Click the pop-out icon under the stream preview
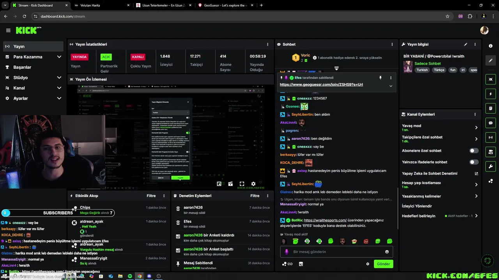This screenshot has height=280, width=499. point(219,184)
